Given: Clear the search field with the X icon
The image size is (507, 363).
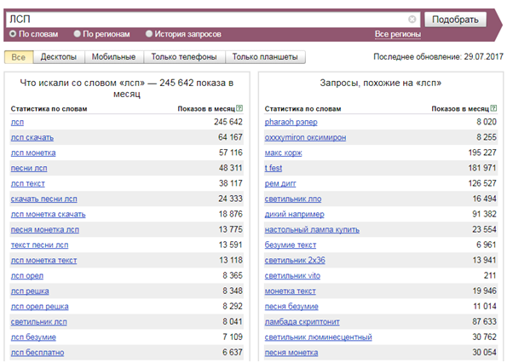Looking at the screenshot, I should [412, 20].
